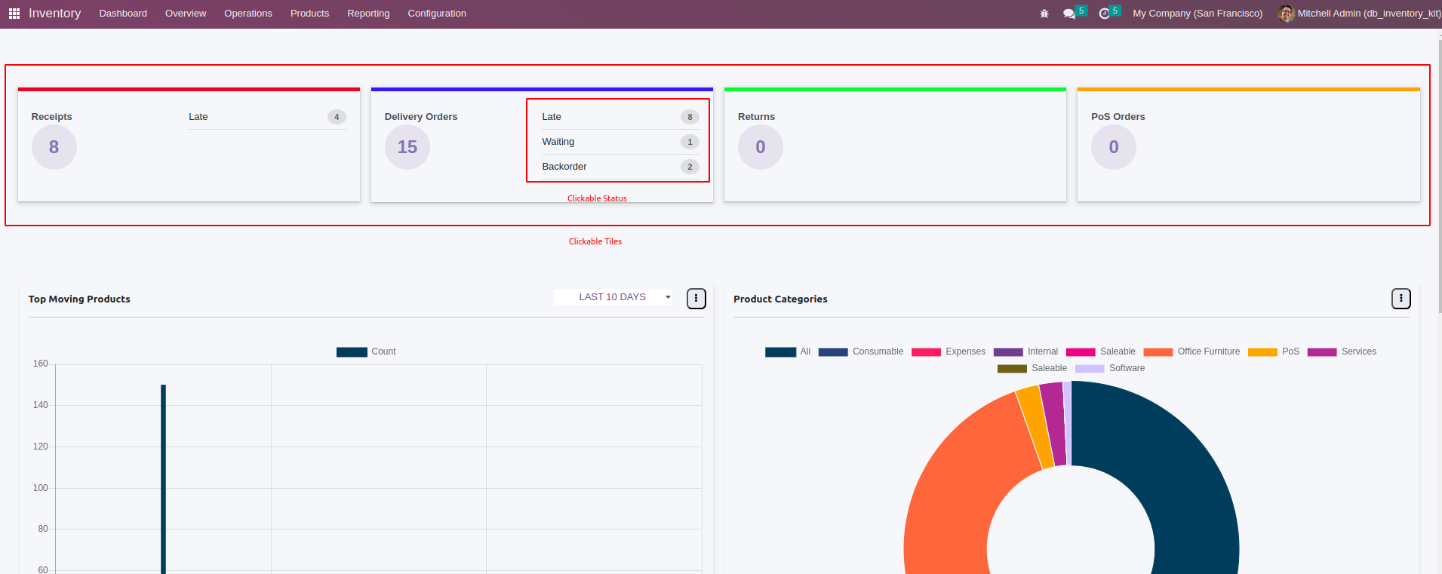The image size is (1442, 574).
Task: Open the Late status in Receipts tile
Action: pos(267,117)
